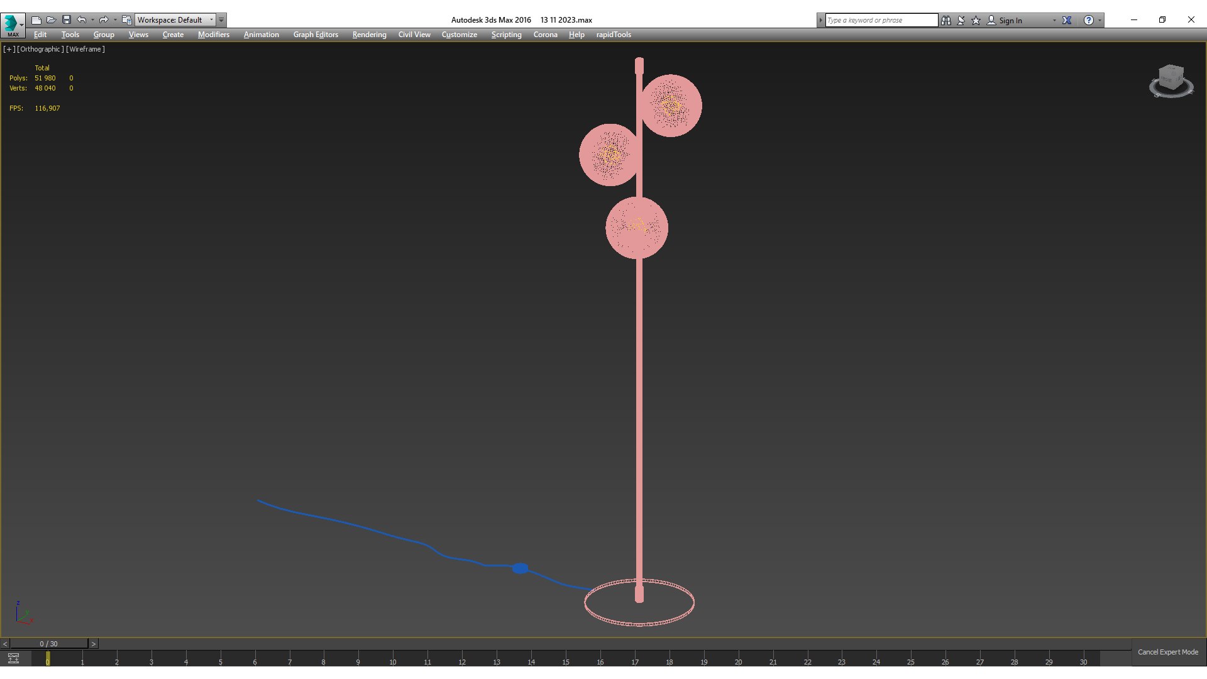Open Favorites star icon
Viewport: 1207px width, 679px height.
pos(976,20)
